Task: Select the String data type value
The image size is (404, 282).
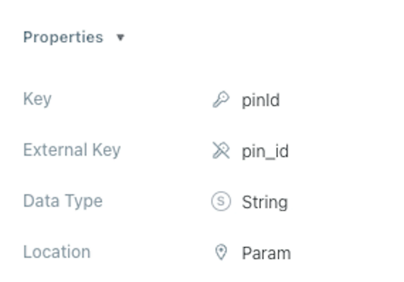Action: 265,202
